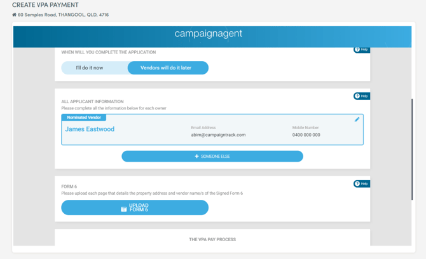426x259 pixels.
Task: Add someone else as applicant
Action: 212,157
